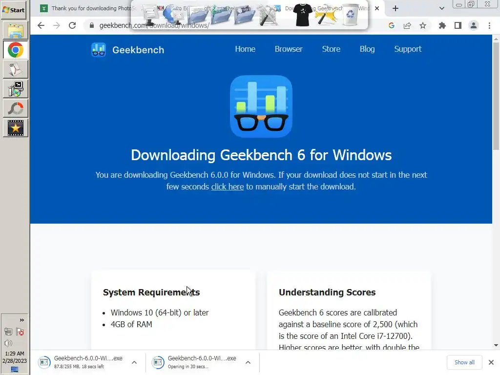Click the Show Desktop icon below the date
500x375 pixels.
click(x=14, y=370)
